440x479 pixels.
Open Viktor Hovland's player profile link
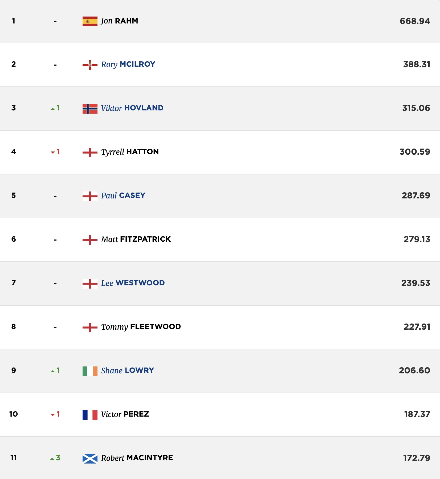pyautogui.click(x=132, y=108)
